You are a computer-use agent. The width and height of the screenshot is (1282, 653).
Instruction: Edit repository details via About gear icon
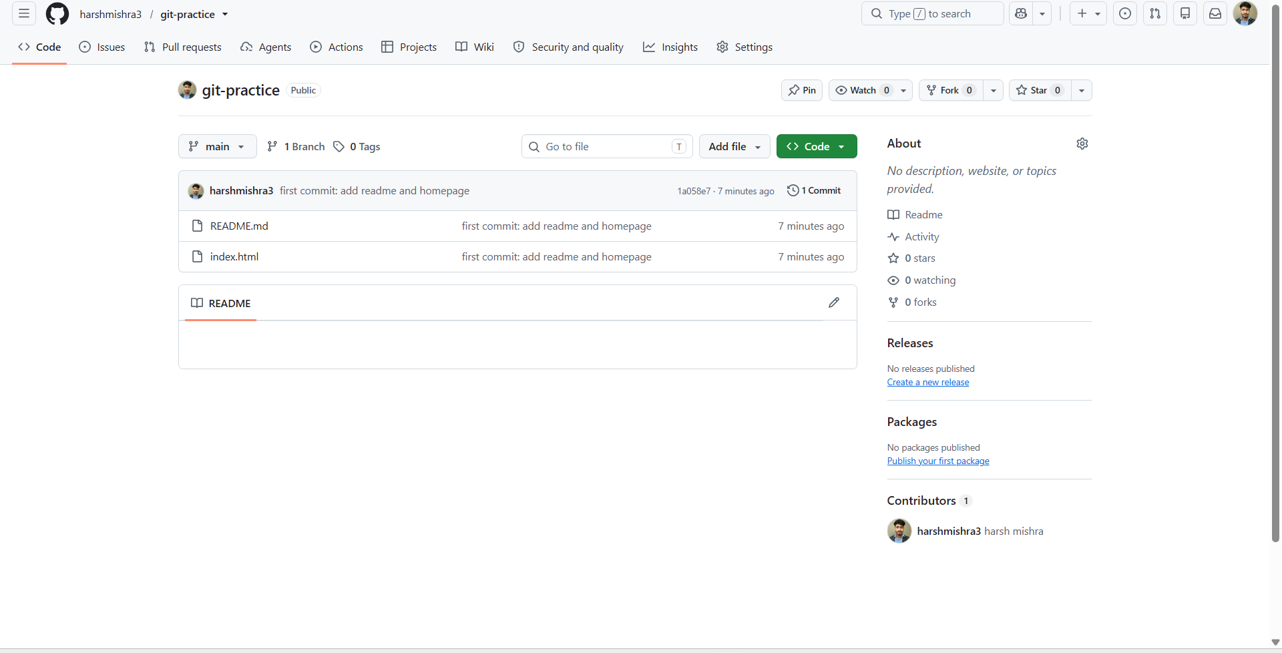click(1082, 144)
